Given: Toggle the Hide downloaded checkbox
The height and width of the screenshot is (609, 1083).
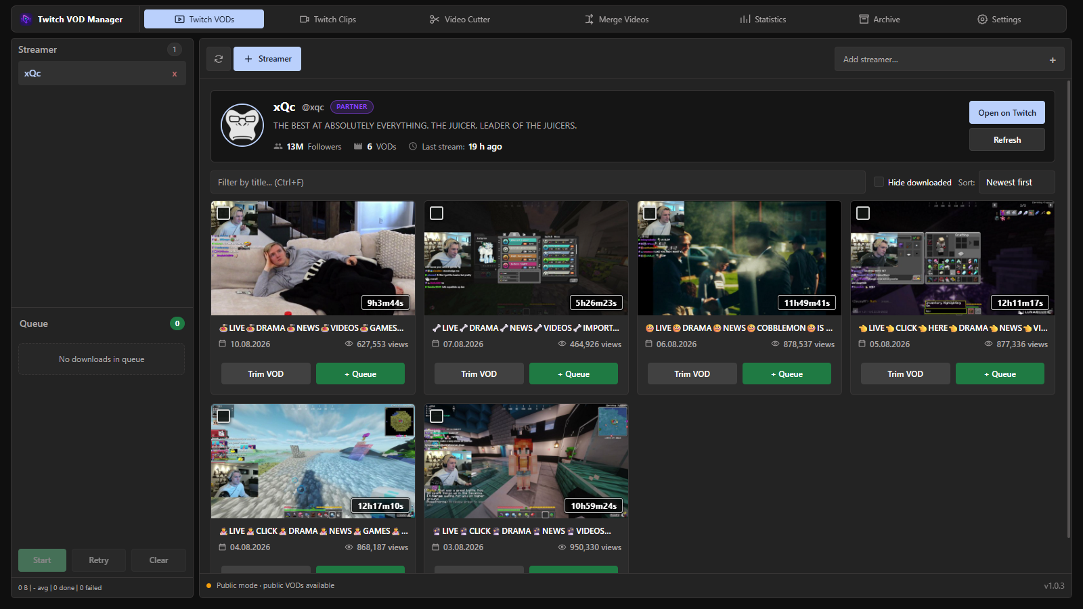Looking at the screenshot, I should click(x=879, y=182).
